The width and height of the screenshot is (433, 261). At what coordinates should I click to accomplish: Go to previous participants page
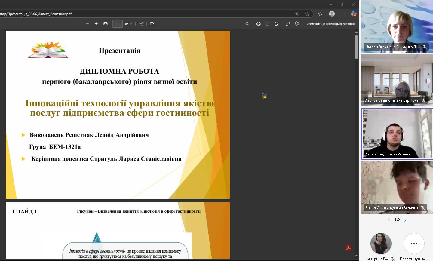click(x=389, y=220)
